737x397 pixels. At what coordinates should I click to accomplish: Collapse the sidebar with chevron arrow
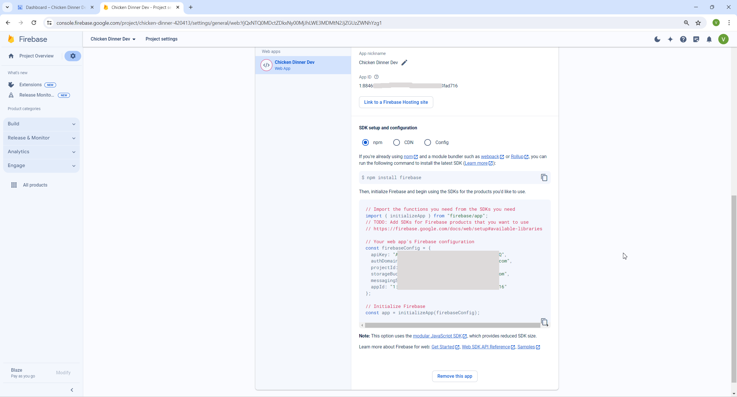click(x=72, y=390)
